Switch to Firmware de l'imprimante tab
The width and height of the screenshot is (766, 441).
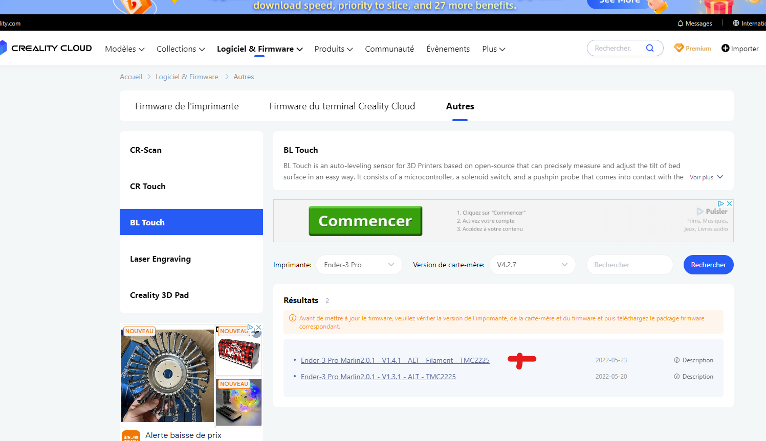[x=187, y=106]
